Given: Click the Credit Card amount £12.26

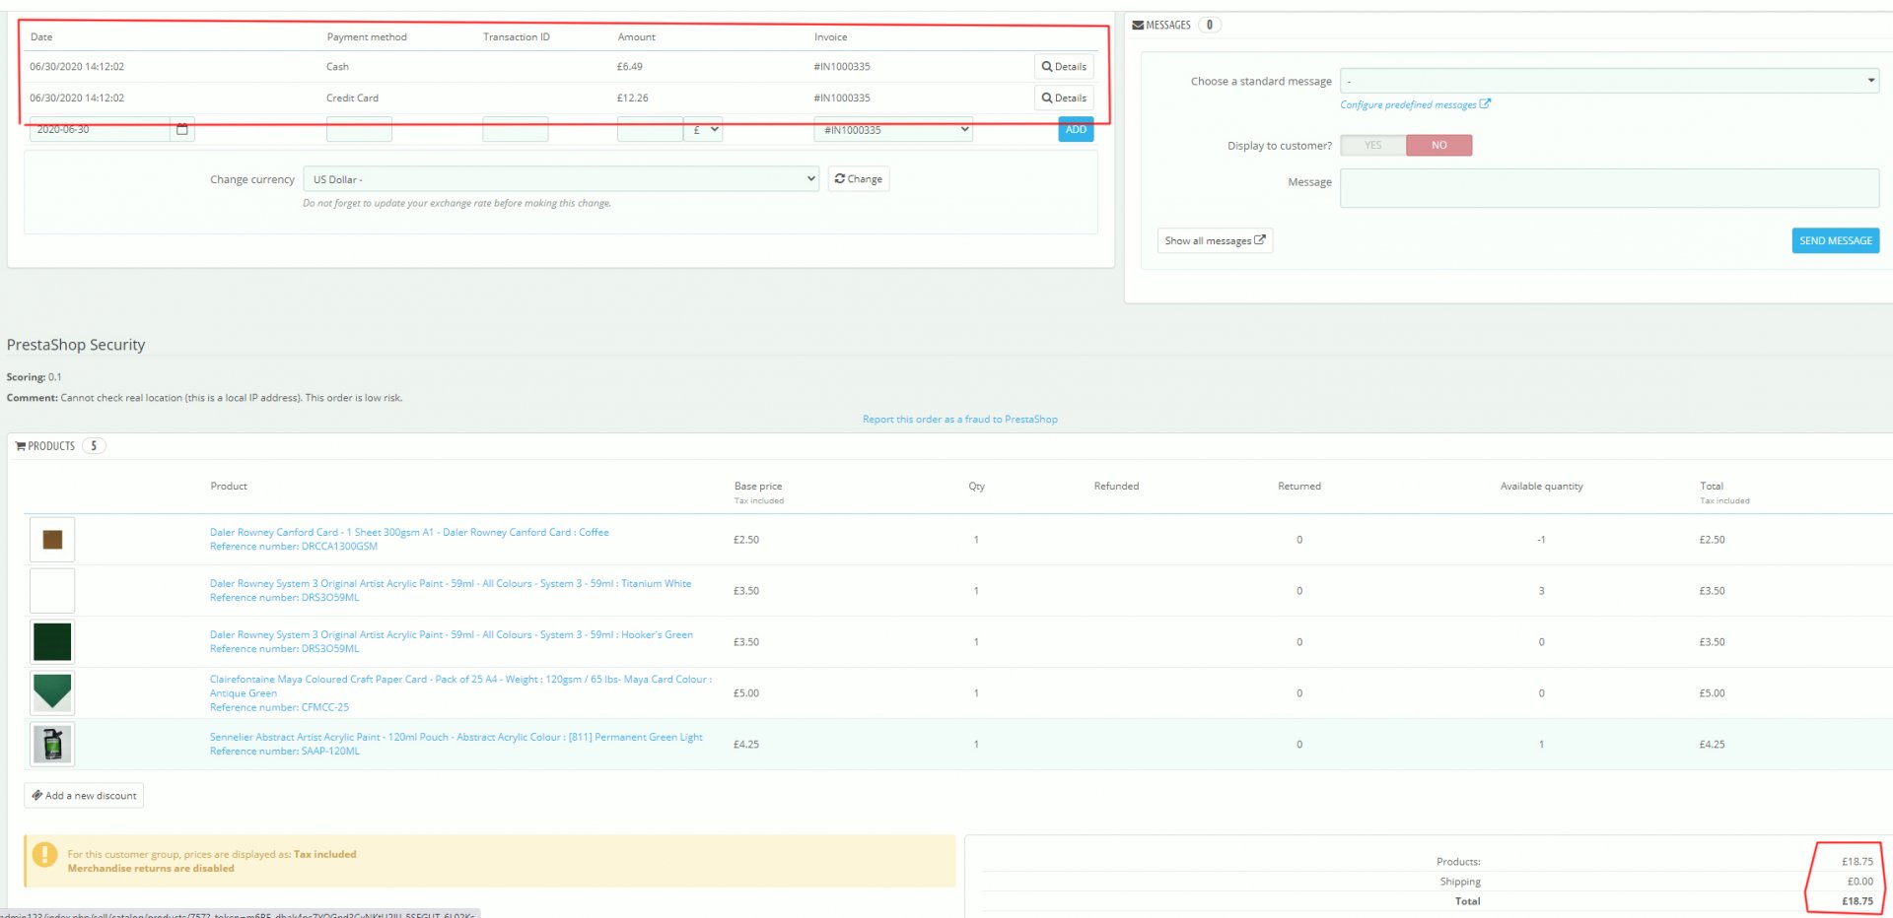Looking at the screenshot, I should [x=633, y=98].
